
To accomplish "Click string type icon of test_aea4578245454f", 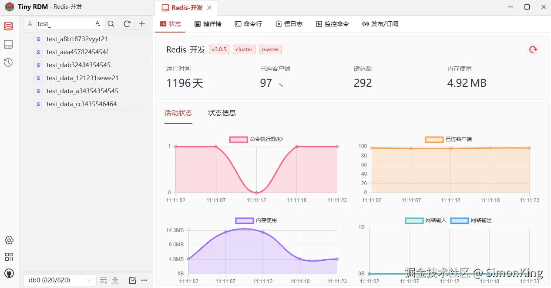I will 38,52.
